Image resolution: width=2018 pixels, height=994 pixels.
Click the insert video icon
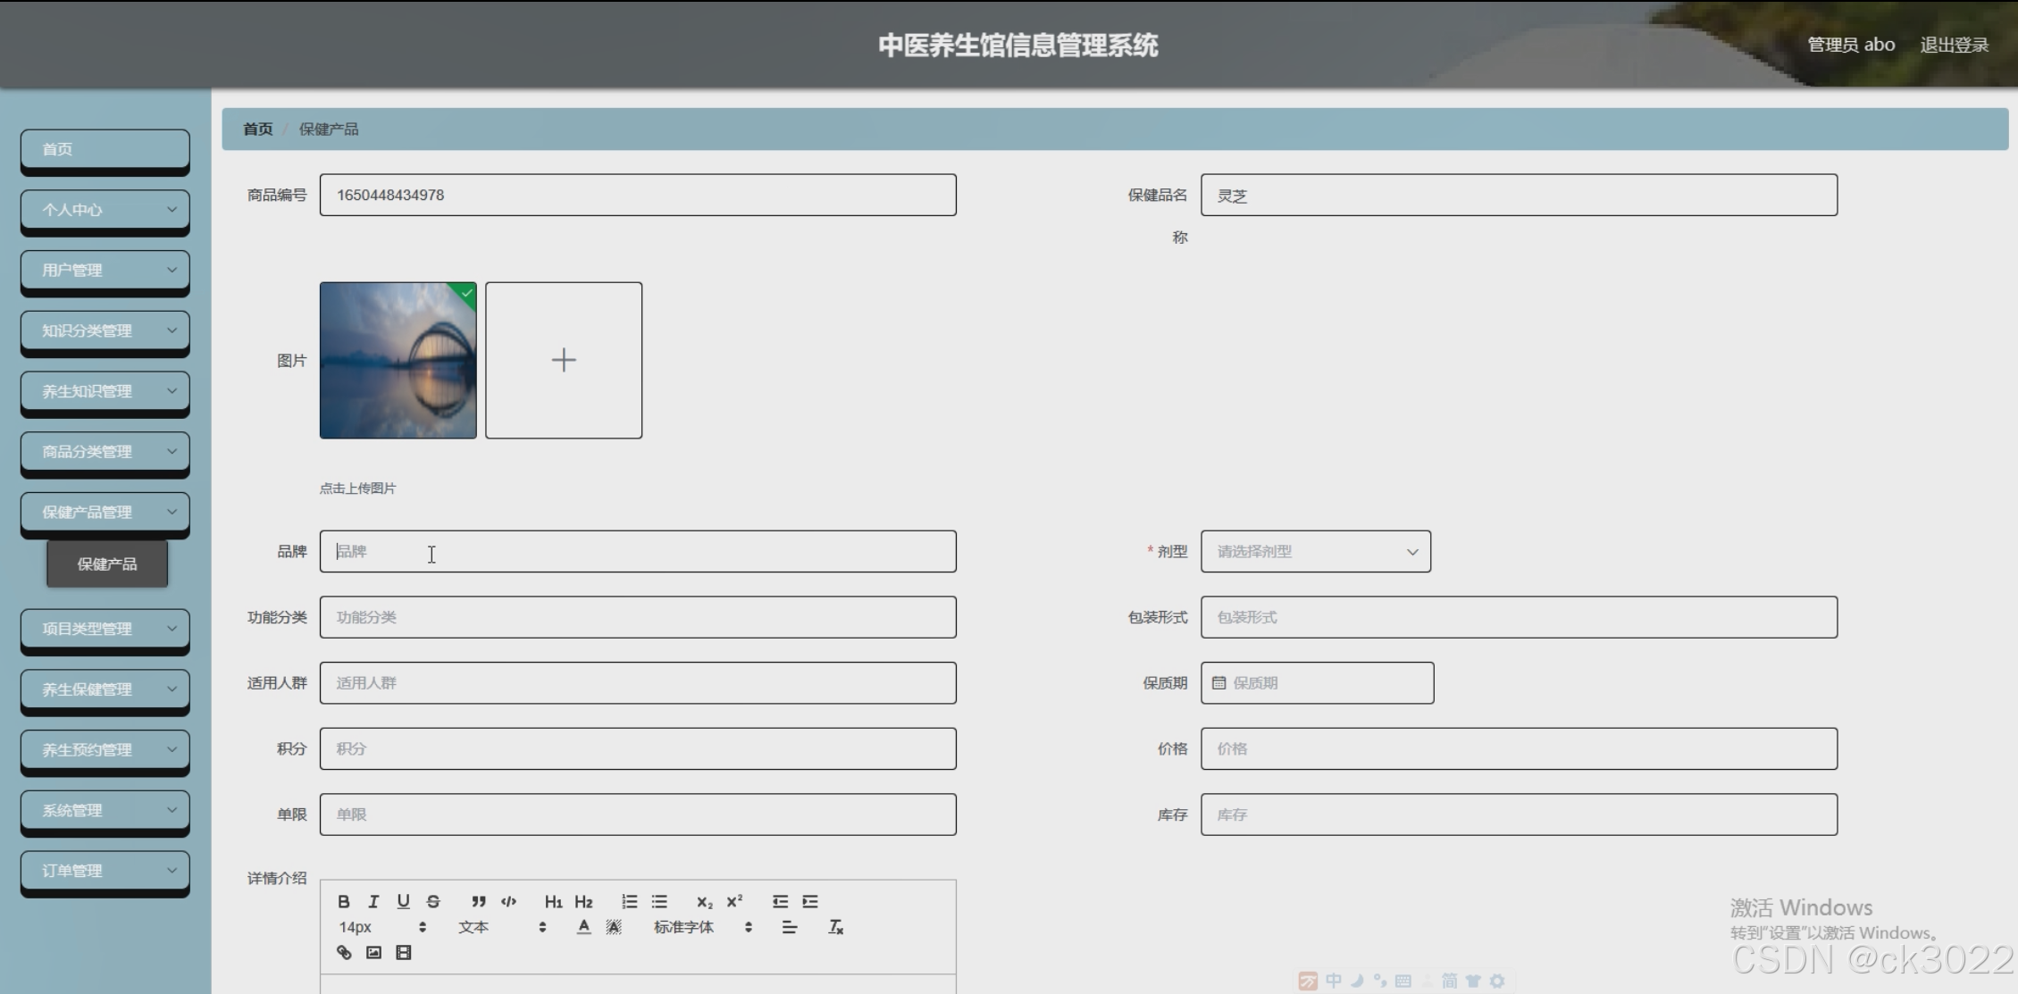point(404,952)
